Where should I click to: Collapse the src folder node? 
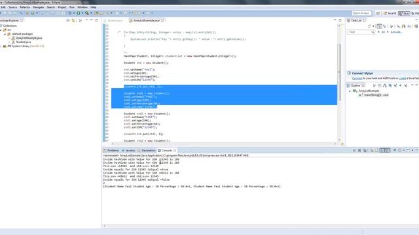(1, 30)
